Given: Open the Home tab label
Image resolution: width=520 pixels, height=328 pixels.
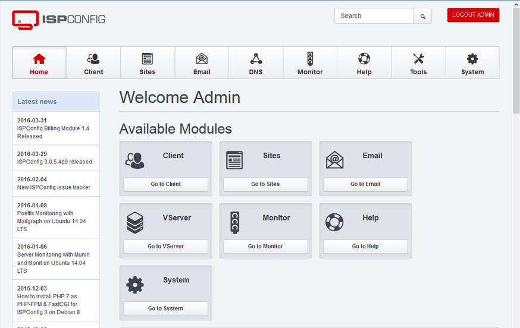Looking at the screenshot, I should [x=39, y=72].
